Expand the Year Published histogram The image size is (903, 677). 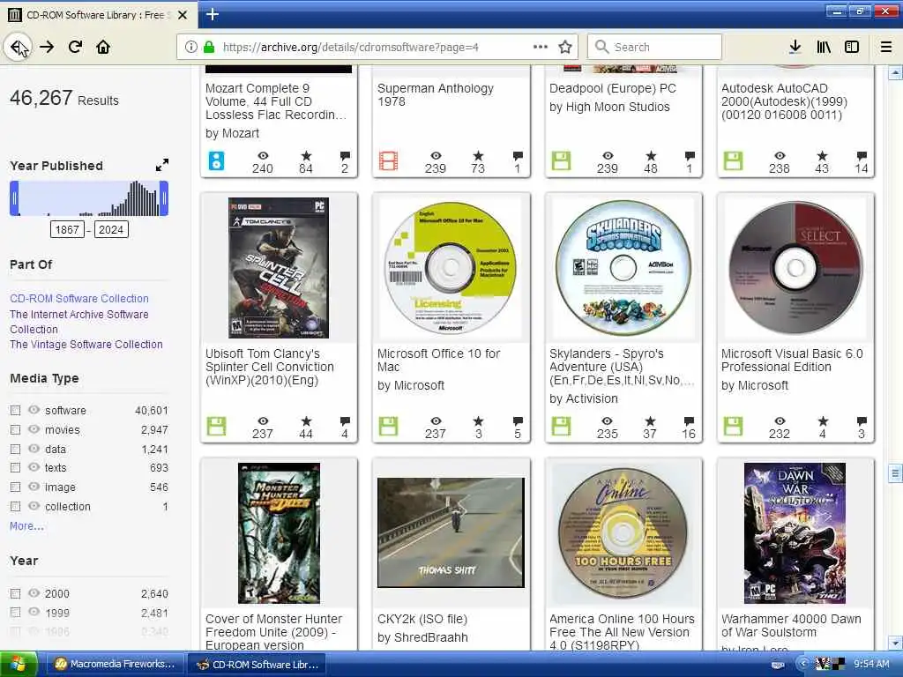click(x=162, y=165)
